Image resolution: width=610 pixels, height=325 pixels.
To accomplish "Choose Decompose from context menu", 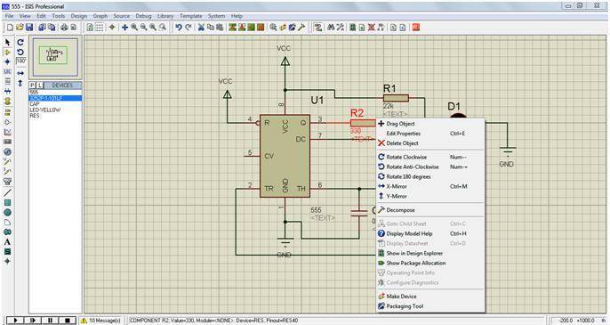I will coord(430,210).
